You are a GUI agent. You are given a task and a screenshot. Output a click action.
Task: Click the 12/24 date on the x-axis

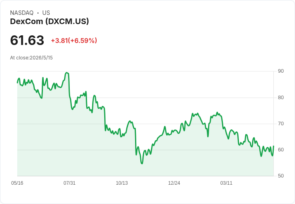[174, 183]
